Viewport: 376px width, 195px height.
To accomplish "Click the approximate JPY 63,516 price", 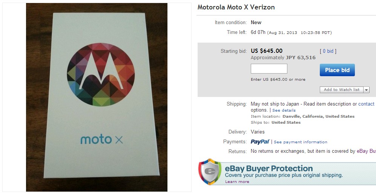I will click(283, 58).
